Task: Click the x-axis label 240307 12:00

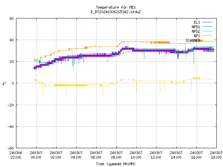Action: click(156, 155)
